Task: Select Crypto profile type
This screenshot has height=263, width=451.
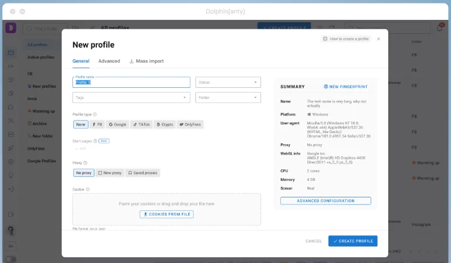Action: [165, 124]
